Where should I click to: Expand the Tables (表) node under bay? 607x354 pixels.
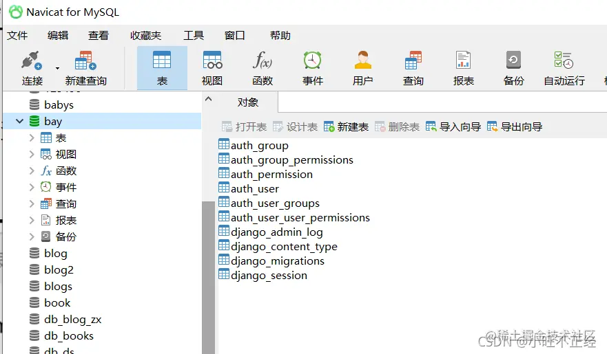(x=32, y=137)
